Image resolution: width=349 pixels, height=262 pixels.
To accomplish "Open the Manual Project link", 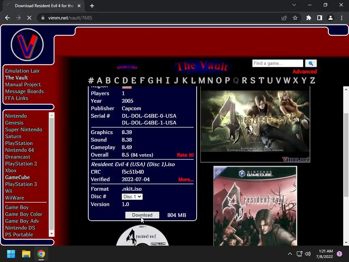I will (x=23, y=85).
